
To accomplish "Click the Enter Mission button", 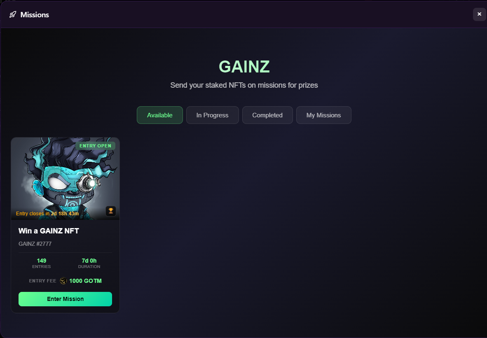I will (x=65, y=299).
